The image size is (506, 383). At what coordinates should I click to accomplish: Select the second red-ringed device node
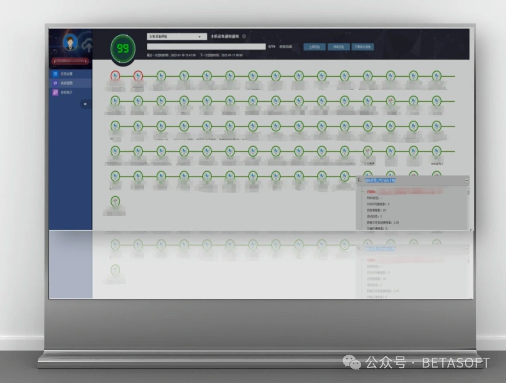(x=138, y=76)
